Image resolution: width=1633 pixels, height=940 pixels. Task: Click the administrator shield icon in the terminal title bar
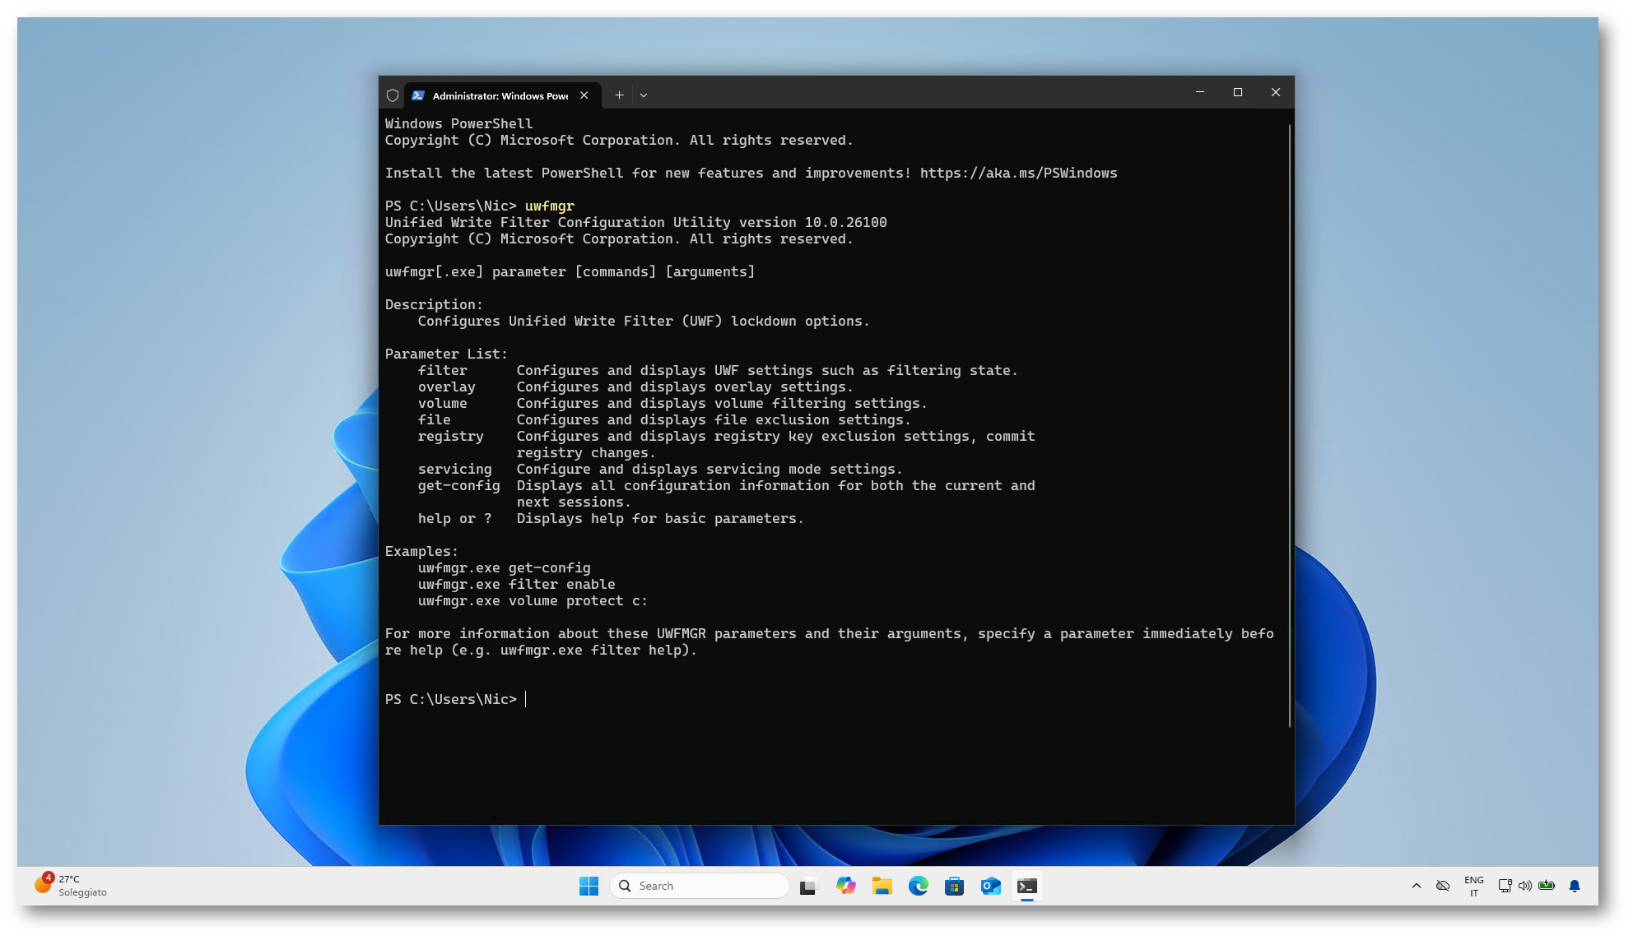tap(393, 95)
